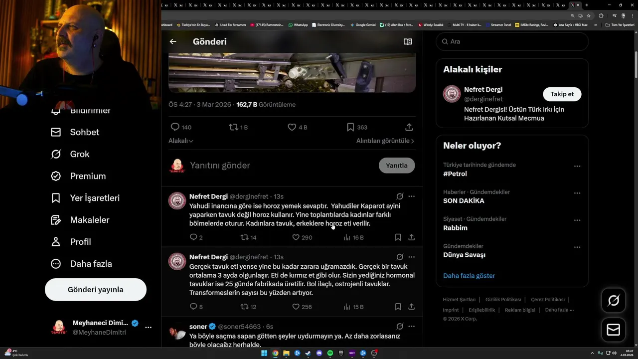Screen dimensions: 638x359
Task: Follow Nefret Dergi with Takip et
Action: click(562, 94)
